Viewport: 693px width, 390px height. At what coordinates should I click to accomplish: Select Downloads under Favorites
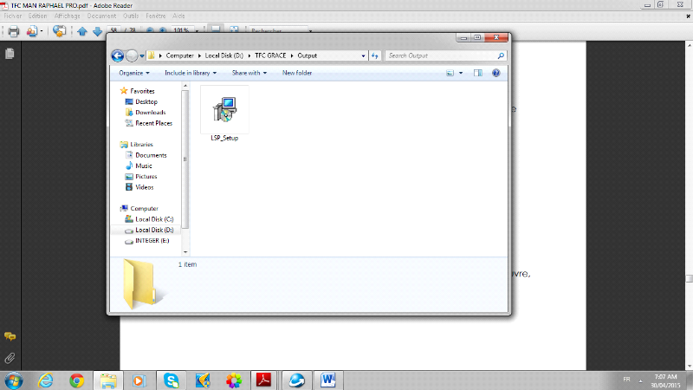(x=150, y=113)
